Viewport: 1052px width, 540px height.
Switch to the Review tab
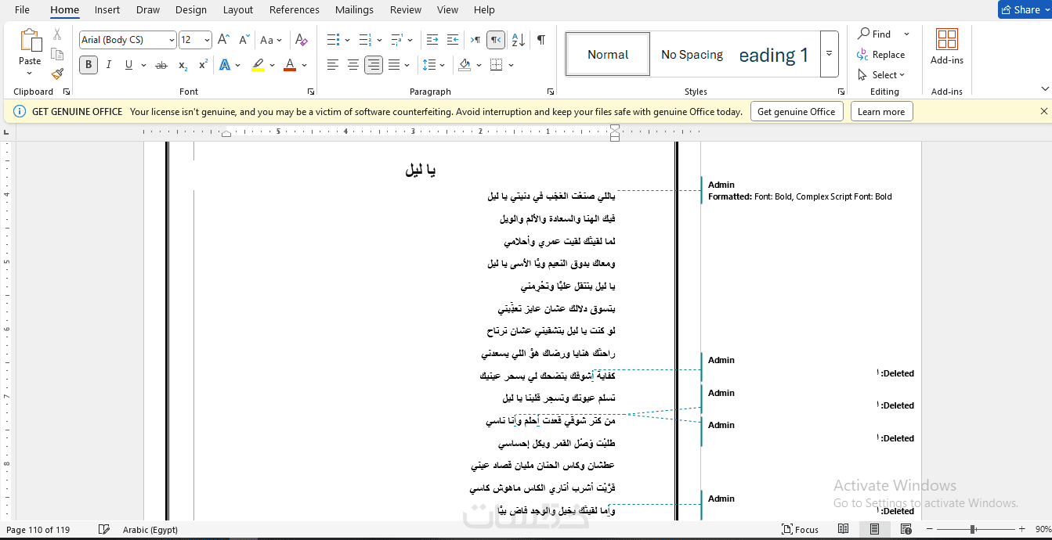coord(406,10)
